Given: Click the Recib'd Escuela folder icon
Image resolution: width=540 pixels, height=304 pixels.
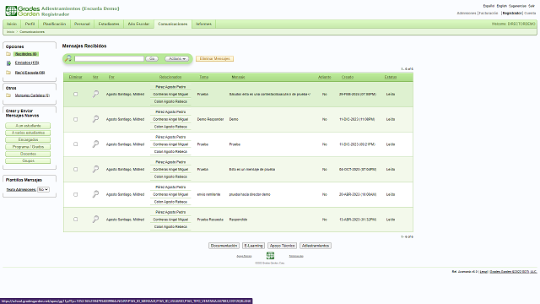Looking at the screenshot, I should 8,73.
